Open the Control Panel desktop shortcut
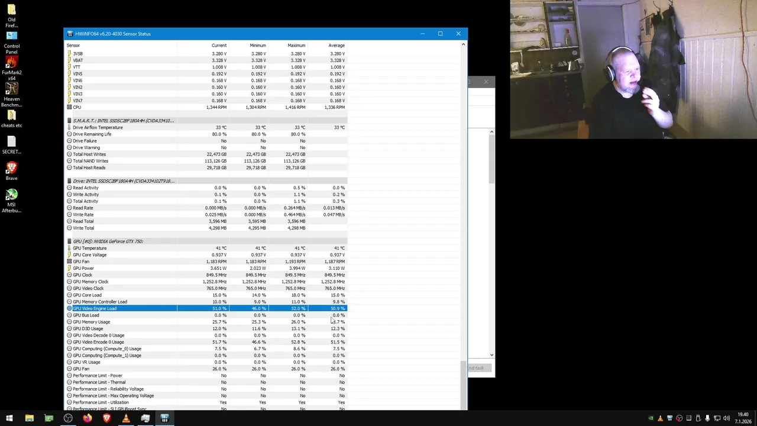The image size is (757, 426). pos(11,42)
